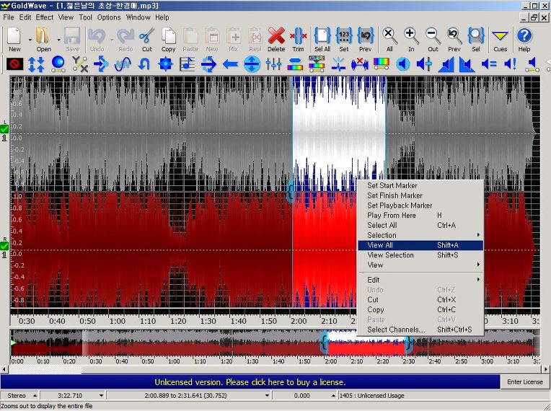
Task: Click the match volume speaker equals icon
Action: pos(489,64)
